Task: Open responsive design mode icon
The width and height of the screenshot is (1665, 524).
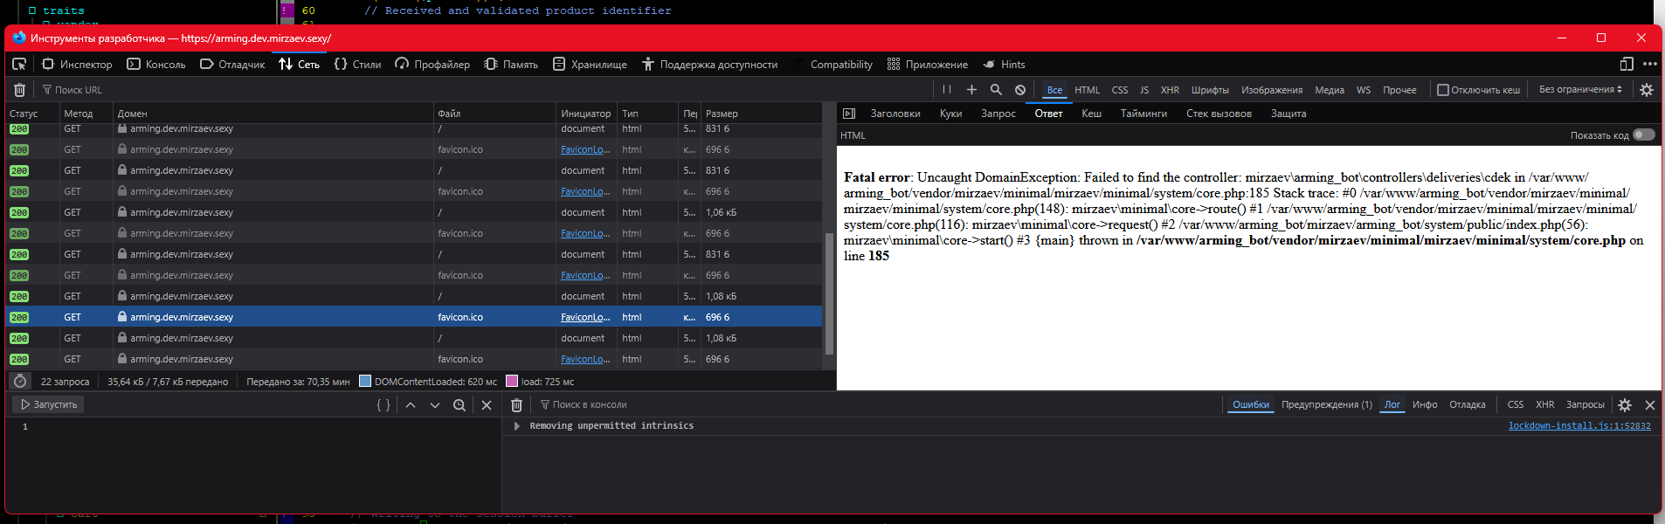Action: [x=1626, y=64]
